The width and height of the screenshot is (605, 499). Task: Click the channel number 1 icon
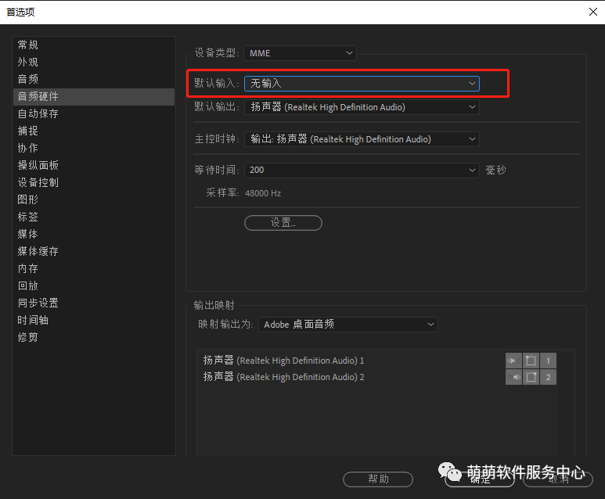coord(548,361)
